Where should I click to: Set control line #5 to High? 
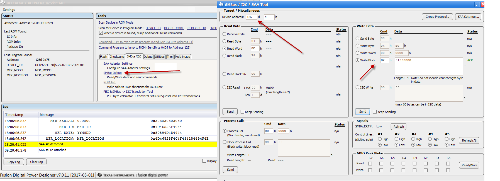[x=447, y=139]
